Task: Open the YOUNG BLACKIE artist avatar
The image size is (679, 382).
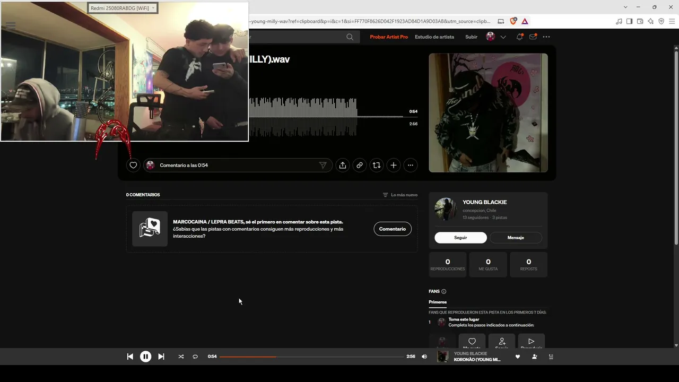Action: click(x=446, y=210)
